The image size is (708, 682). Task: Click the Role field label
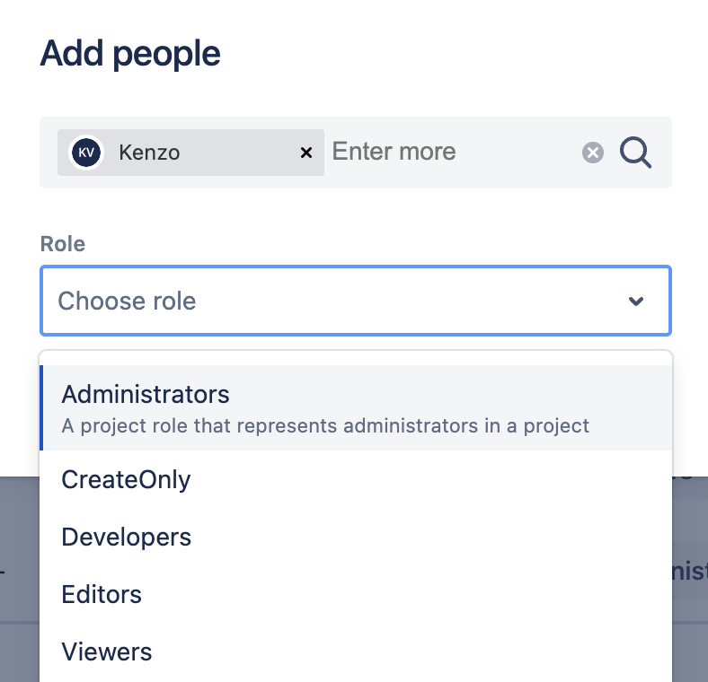point(63,244)
